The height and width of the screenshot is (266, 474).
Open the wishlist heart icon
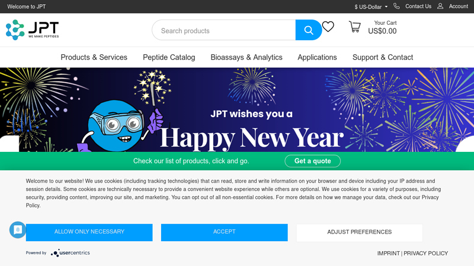click(x=328, y=27)
